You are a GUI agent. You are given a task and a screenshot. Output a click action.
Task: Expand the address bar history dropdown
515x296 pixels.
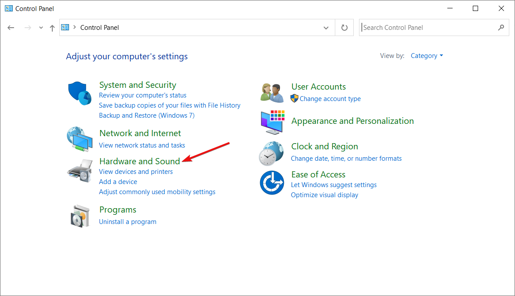point(326,28)
